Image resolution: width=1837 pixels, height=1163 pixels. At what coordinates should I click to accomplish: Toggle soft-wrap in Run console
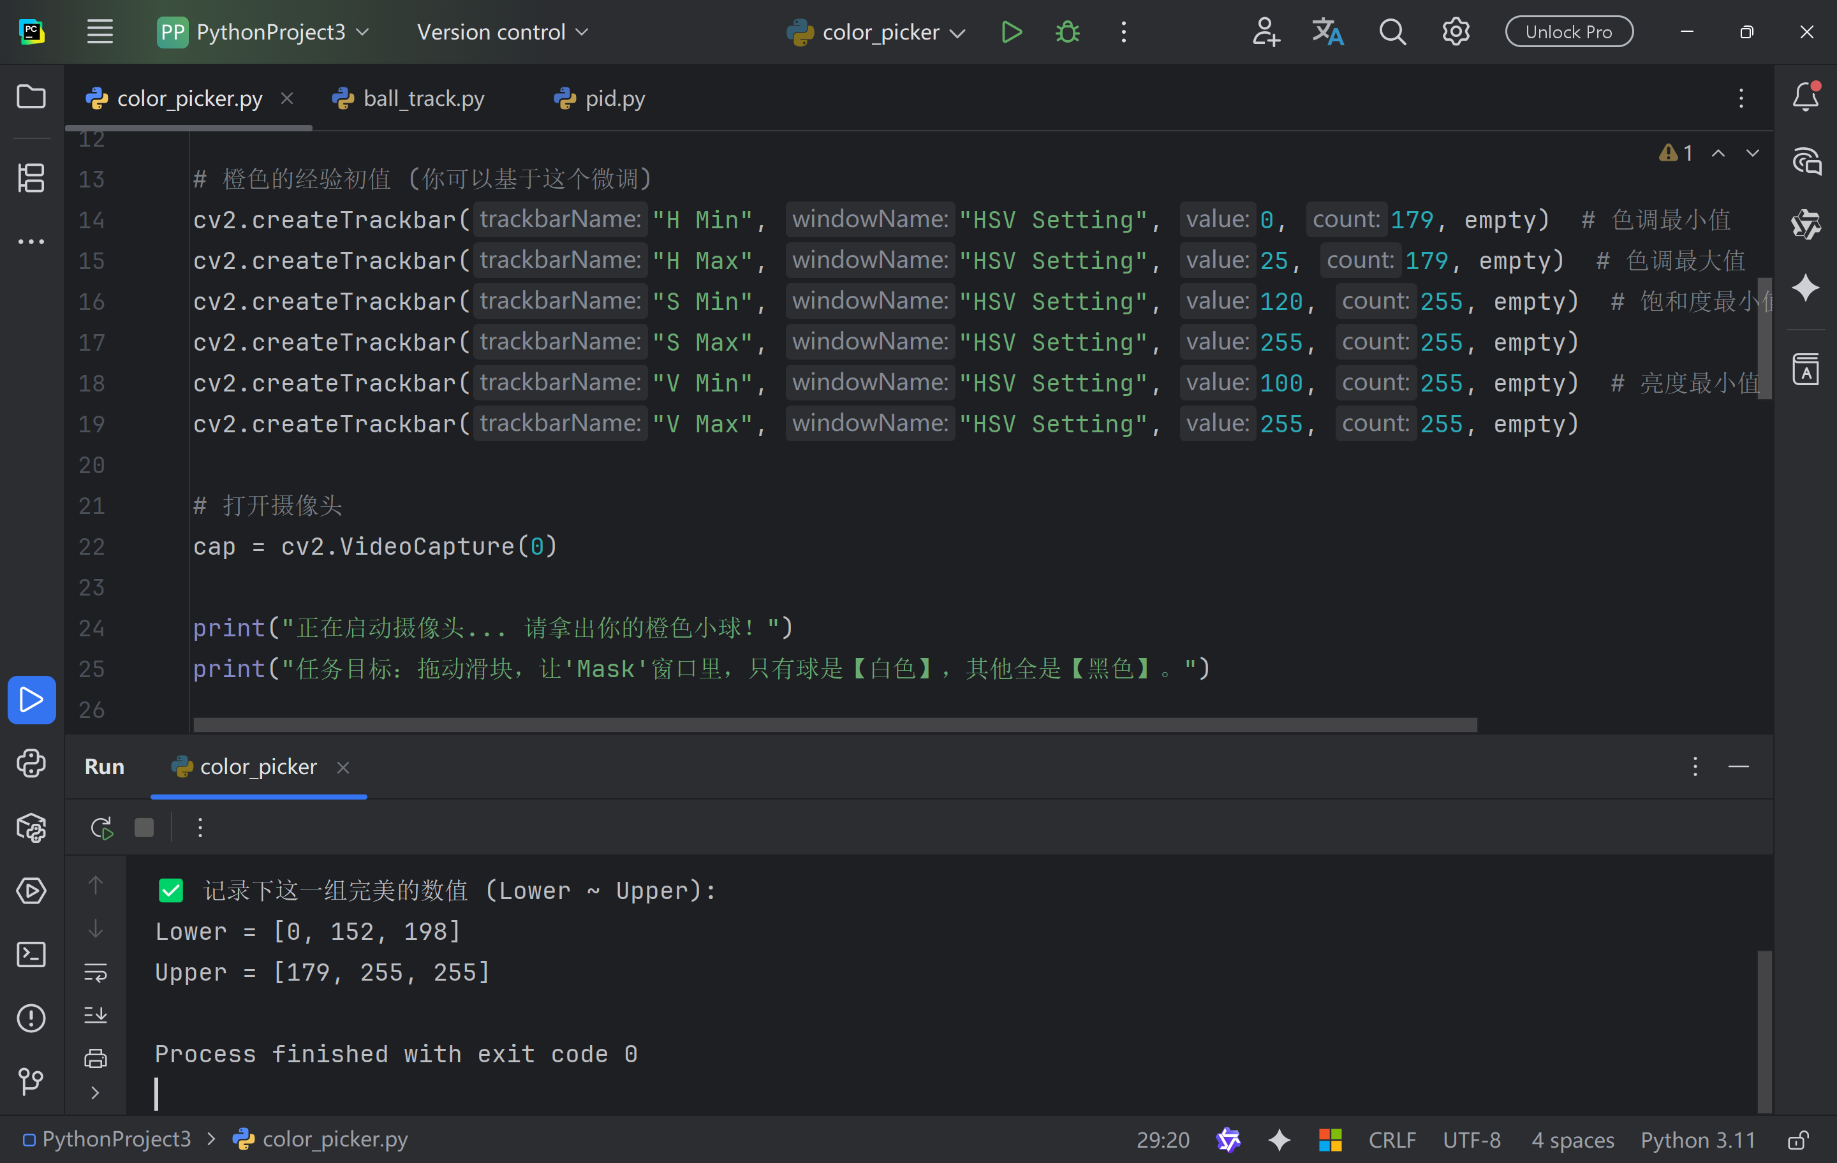(x=96, y=972)
